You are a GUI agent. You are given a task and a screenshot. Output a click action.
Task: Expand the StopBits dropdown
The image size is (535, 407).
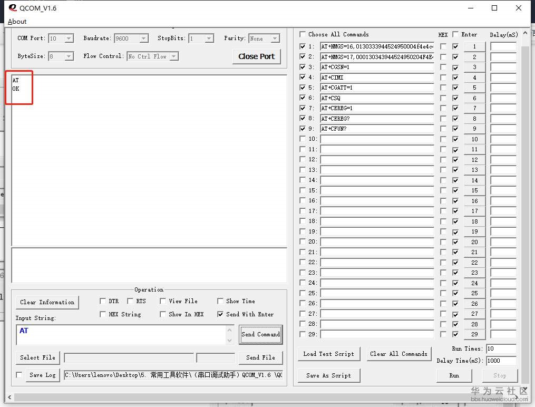209,38
